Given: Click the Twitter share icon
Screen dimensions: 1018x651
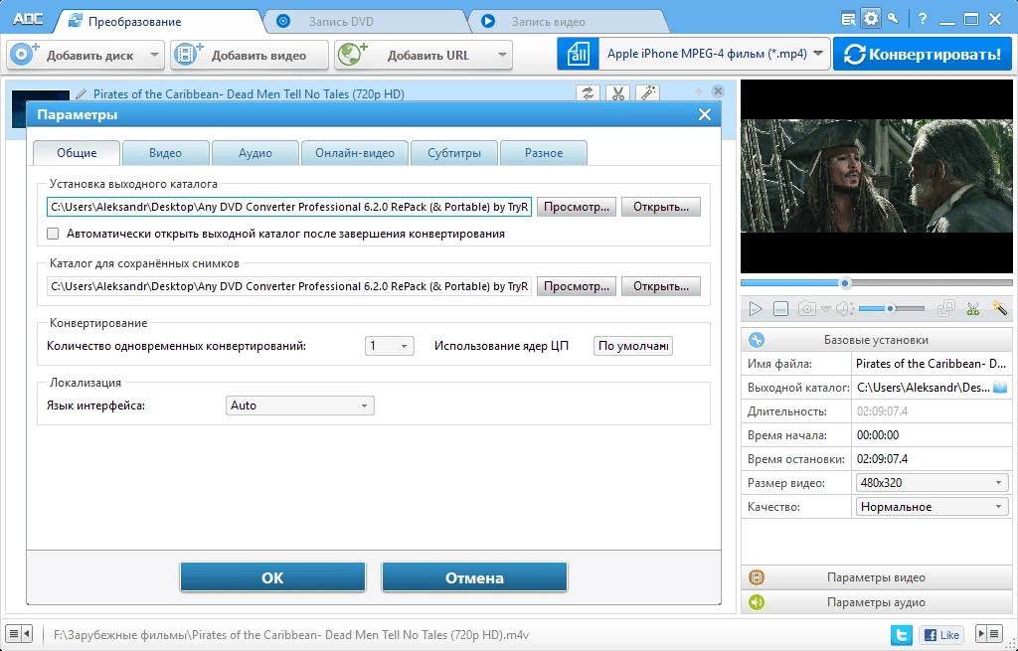Looking at the screenshot, I should 902,634.
